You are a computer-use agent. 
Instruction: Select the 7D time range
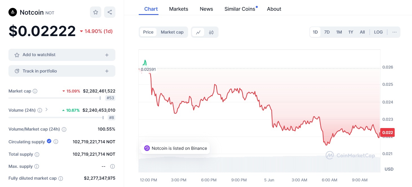tap(327, 32)
